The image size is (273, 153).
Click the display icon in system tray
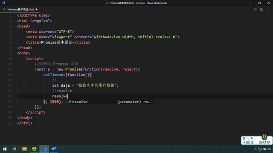point(260,149)
